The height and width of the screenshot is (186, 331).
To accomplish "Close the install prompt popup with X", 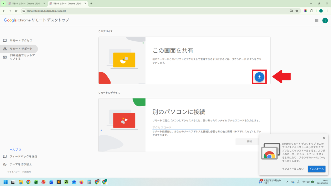I will [x=324, y=138].
